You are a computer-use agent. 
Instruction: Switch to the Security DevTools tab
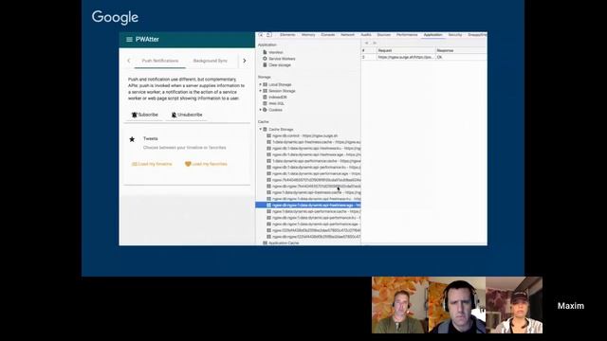click(455, 35)
